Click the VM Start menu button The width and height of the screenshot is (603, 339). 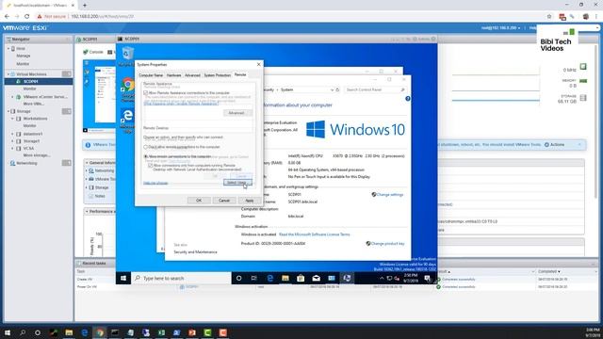(x=123, y=279)
